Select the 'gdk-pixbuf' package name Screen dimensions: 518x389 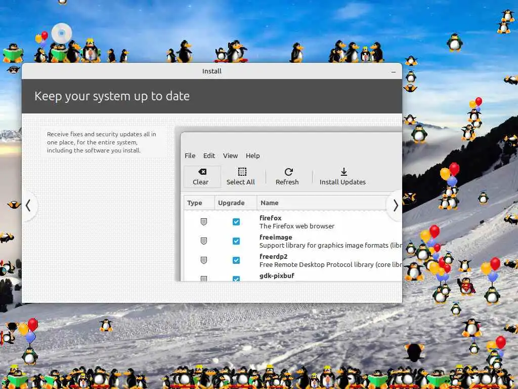[277, 275]
